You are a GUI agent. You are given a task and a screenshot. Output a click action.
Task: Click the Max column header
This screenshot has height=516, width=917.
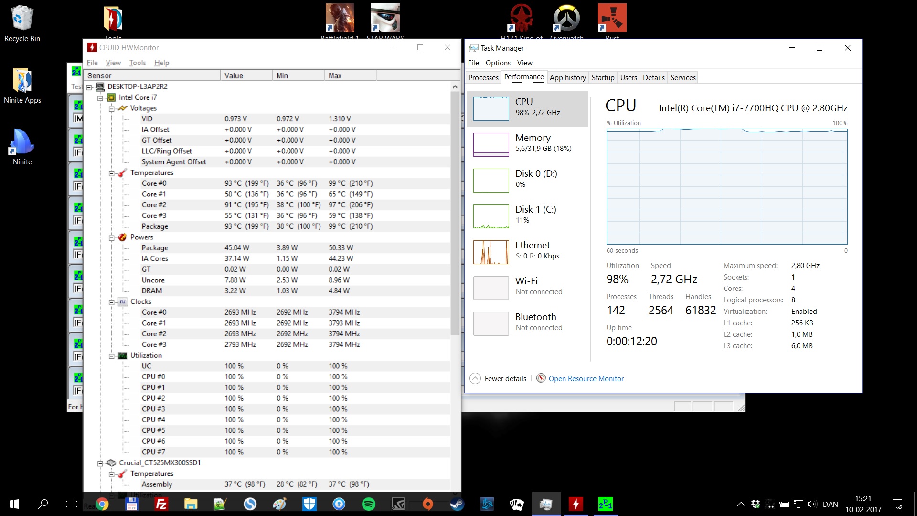click(x=350, y=75)
